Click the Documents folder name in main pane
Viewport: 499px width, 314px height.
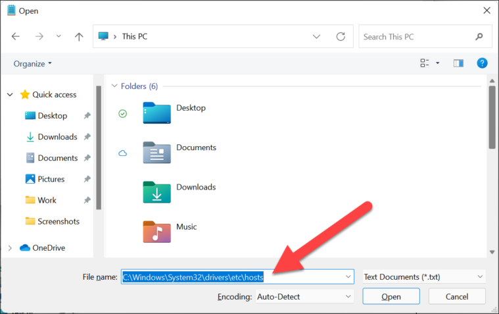196,147
